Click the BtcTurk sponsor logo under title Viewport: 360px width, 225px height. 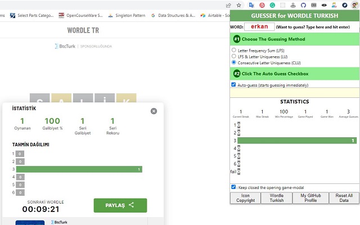point(65,46)
